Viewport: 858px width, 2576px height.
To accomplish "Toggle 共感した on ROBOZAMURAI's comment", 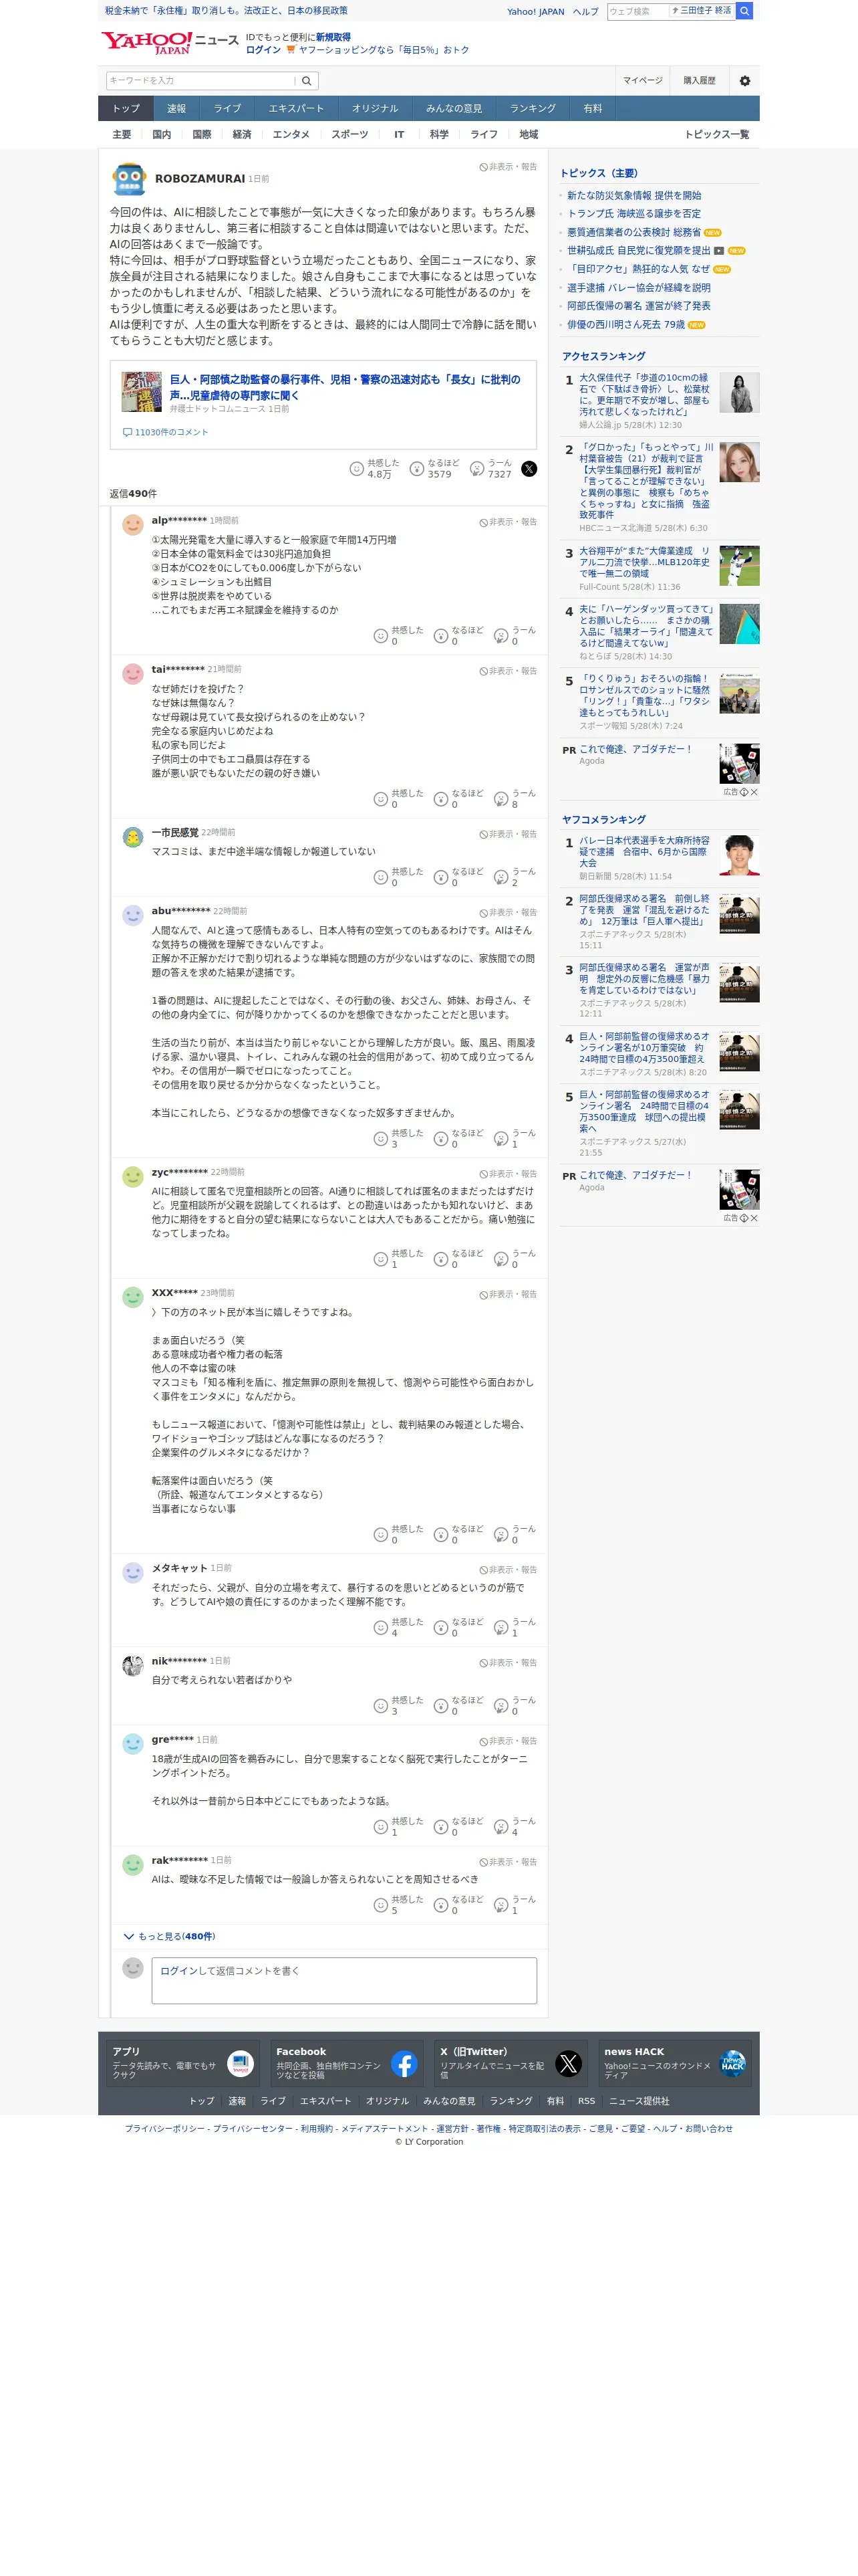I will (375, 469).
